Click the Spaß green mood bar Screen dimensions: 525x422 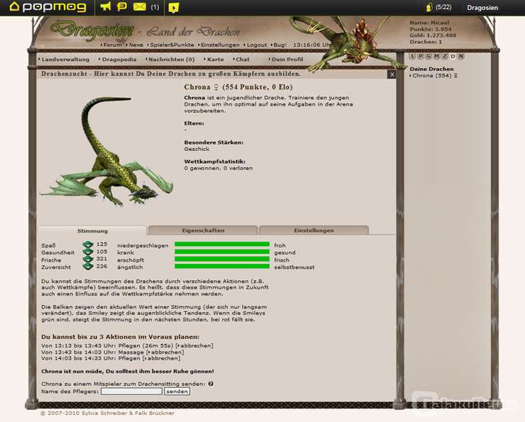point(222,244)
